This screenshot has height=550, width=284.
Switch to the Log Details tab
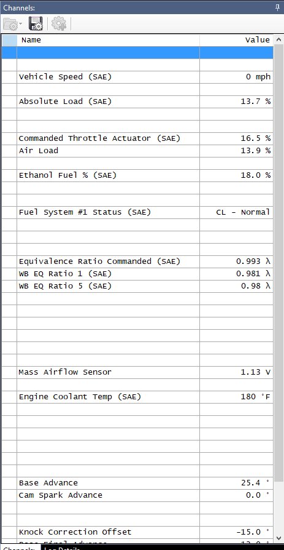pyautogui.click(x=62, y=548)
